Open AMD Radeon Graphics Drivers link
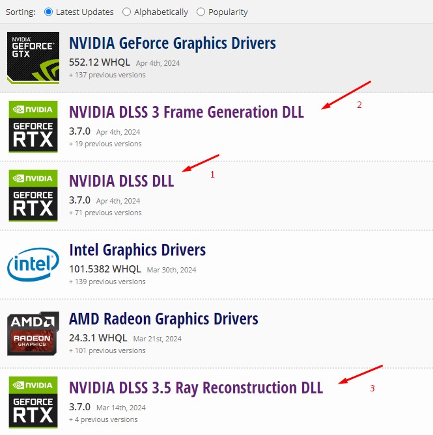Viewport: 433px width, 435px height. tap(163, 319)
